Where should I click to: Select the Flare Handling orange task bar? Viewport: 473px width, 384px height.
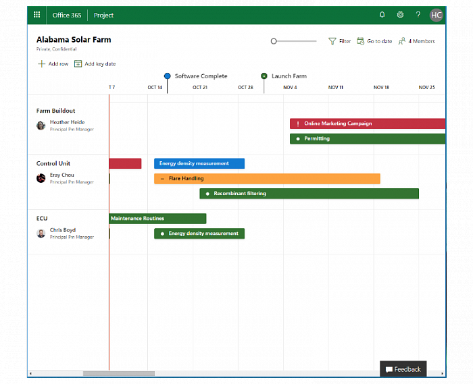pyautogui.click(x=267, y=179)
